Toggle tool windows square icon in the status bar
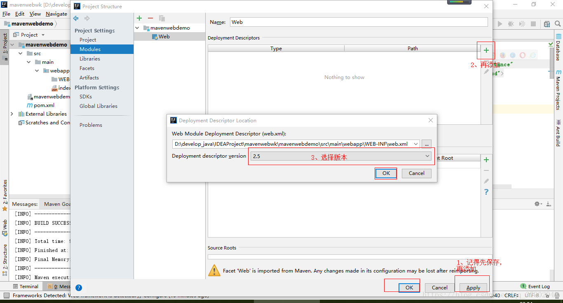This screenshot has height=303, width=563. tap(6, 295)
